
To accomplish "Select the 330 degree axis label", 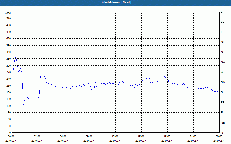I will pos(9,59).
